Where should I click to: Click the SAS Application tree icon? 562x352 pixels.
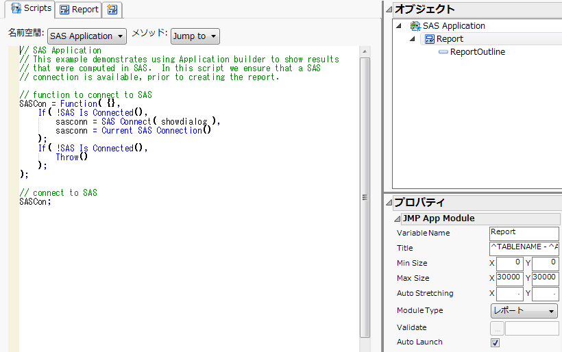[415, 26]
